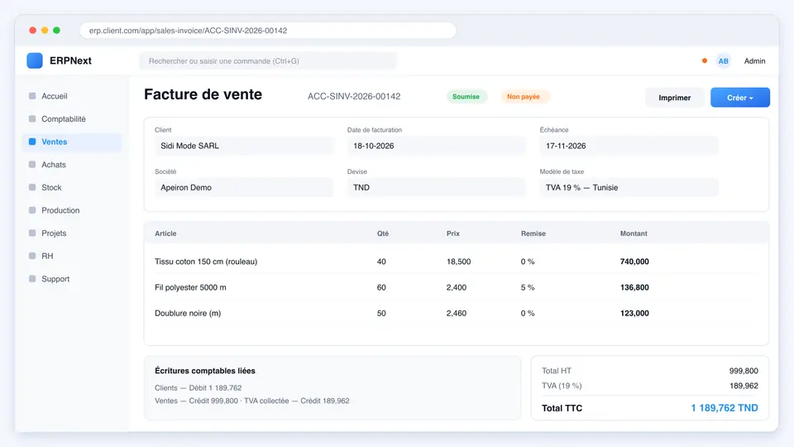Select Ventes in the sidebar
This screenshot has height=447, width=794.
coord(73,142)
